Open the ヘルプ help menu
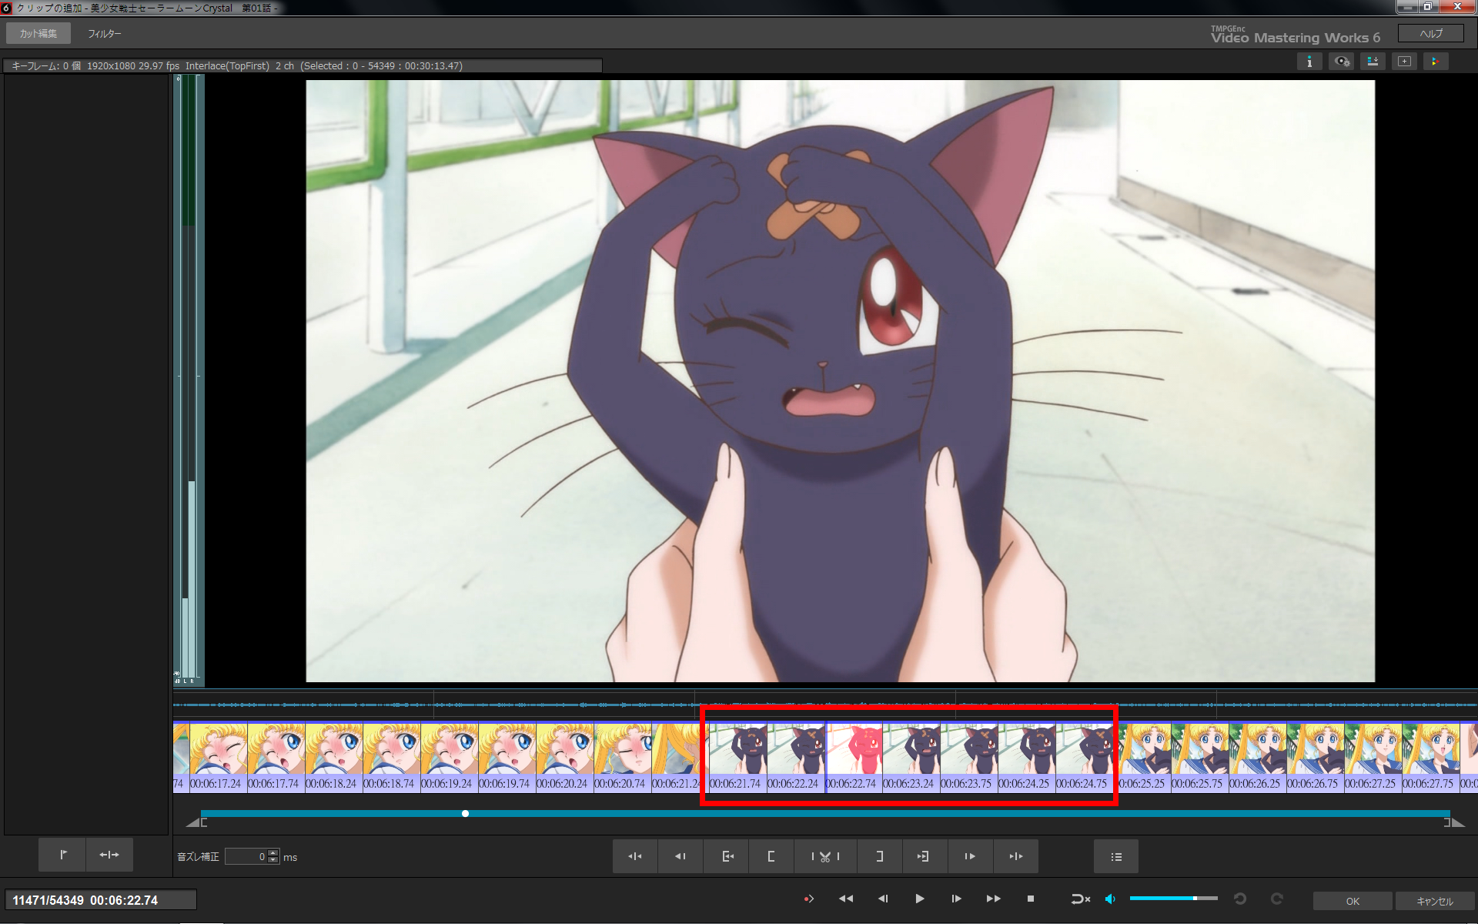1478x924 pixels. click(1431, 33)
